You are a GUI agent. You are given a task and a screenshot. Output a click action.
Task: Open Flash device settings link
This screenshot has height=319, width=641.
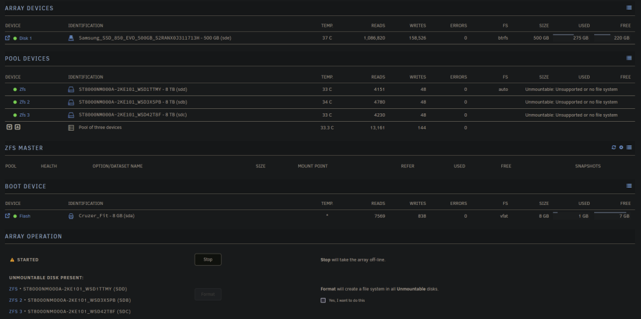pyautogui.click(x=25, y=216)
